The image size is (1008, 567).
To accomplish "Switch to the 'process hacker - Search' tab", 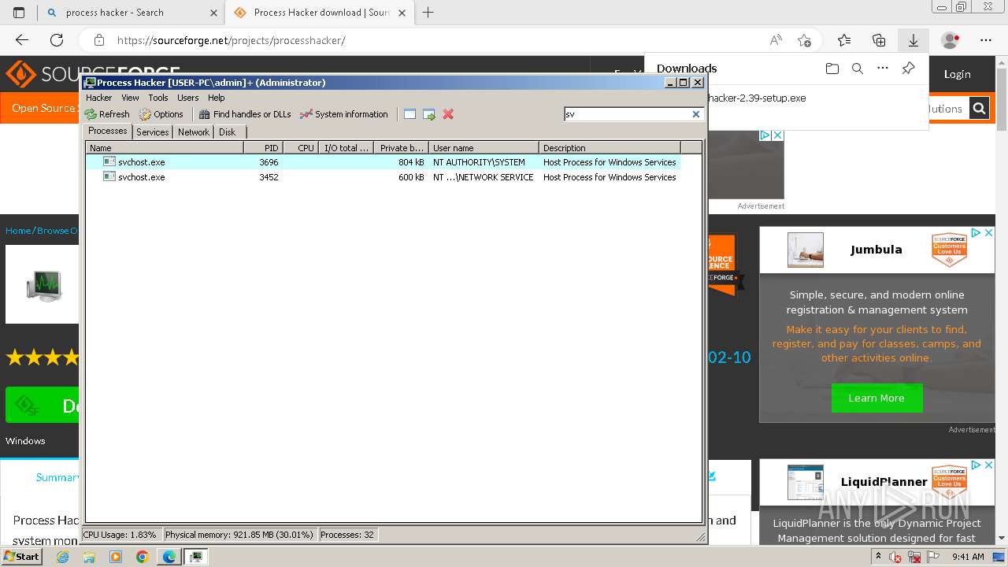I will coord(131,13).
